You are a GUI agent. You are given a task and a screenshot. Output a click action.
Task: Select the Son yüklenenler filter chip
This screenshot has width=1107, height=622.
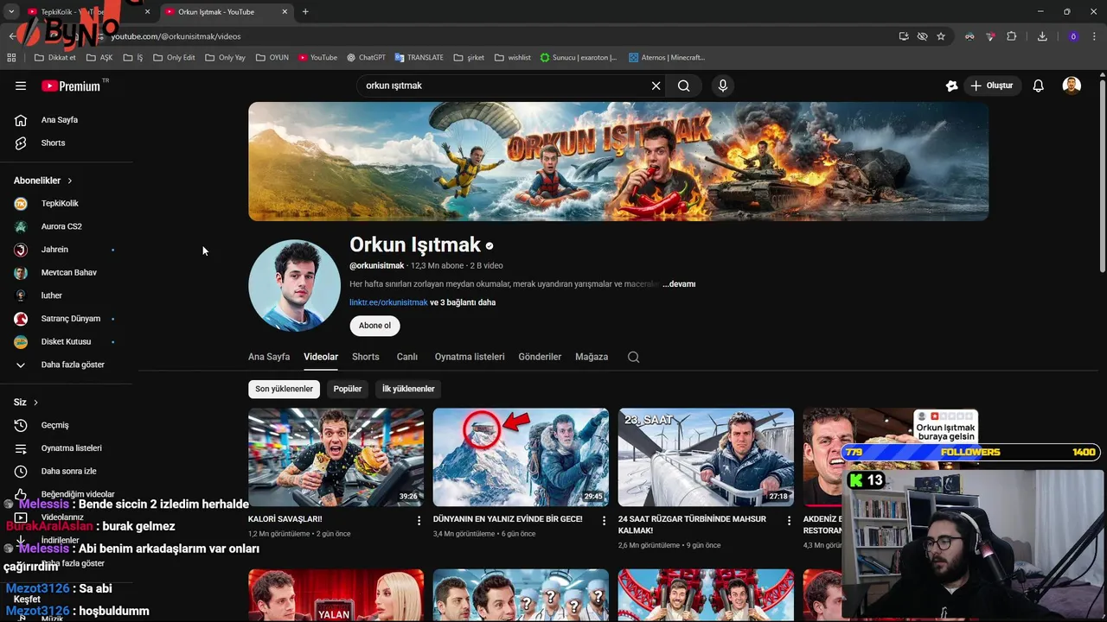284,389
